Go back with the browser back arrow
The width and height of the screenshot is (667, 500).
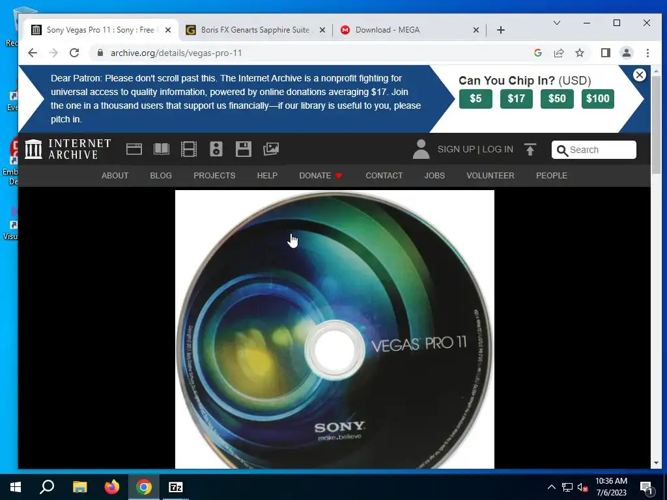pos(33,53)
